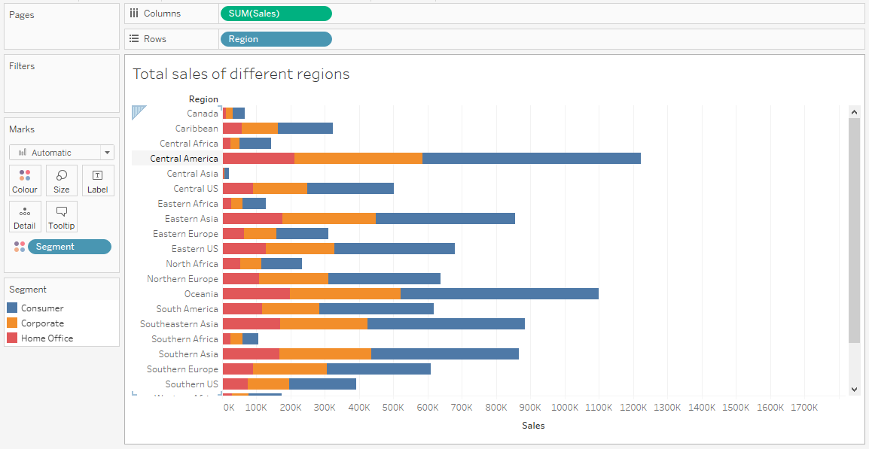
Task: Click the Segment colour legend icon
Action: pos(20,246)
